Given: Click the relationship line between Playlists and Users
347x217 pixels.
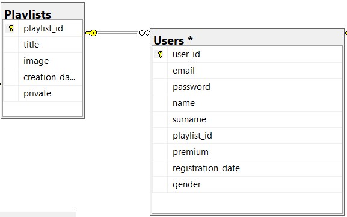Looking at the screenshot, I should [118, 33].
